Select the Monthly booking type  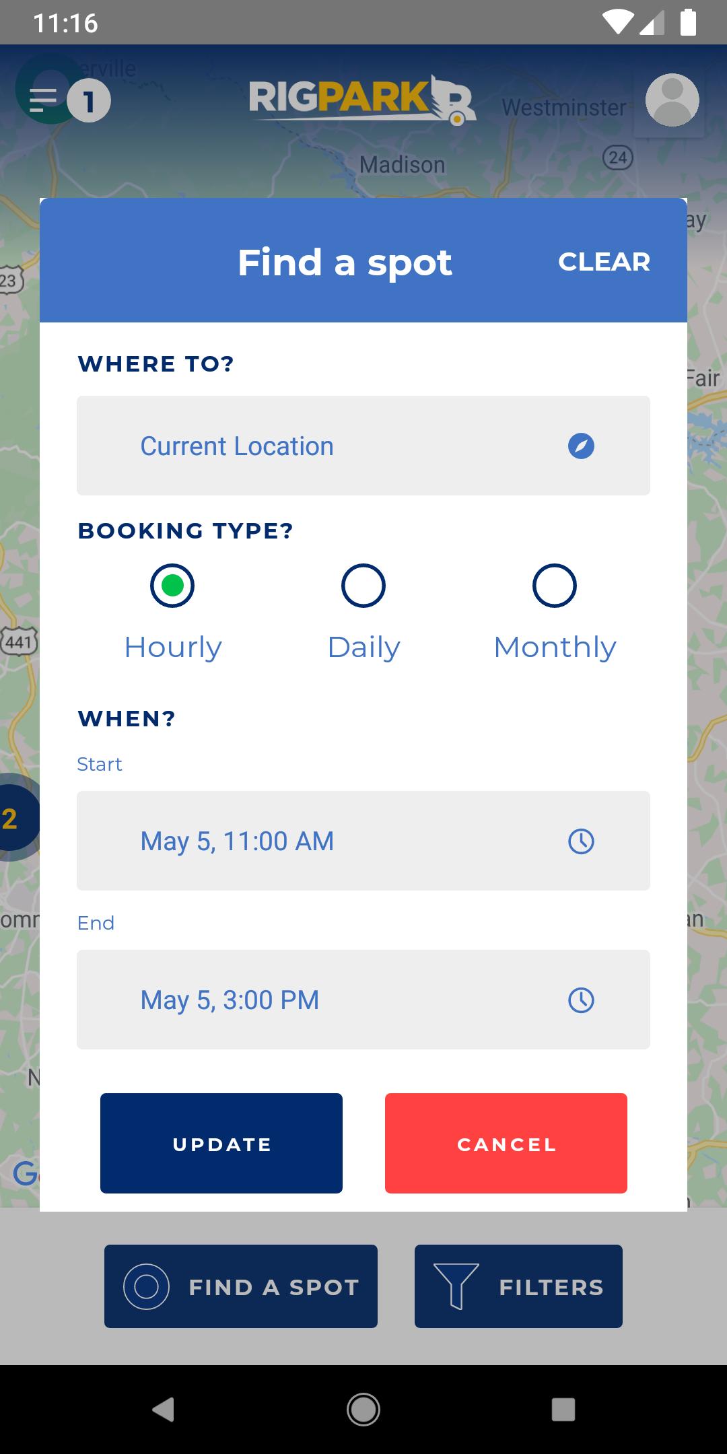click(555, 586)
